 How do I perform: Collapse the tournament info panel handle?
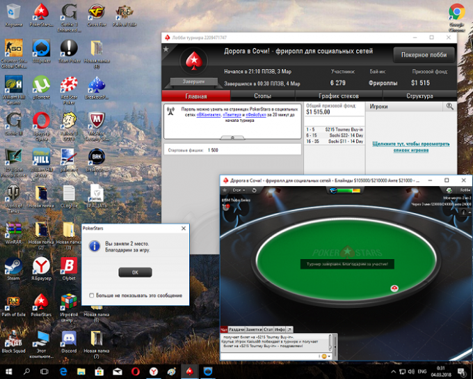(232, 137)
